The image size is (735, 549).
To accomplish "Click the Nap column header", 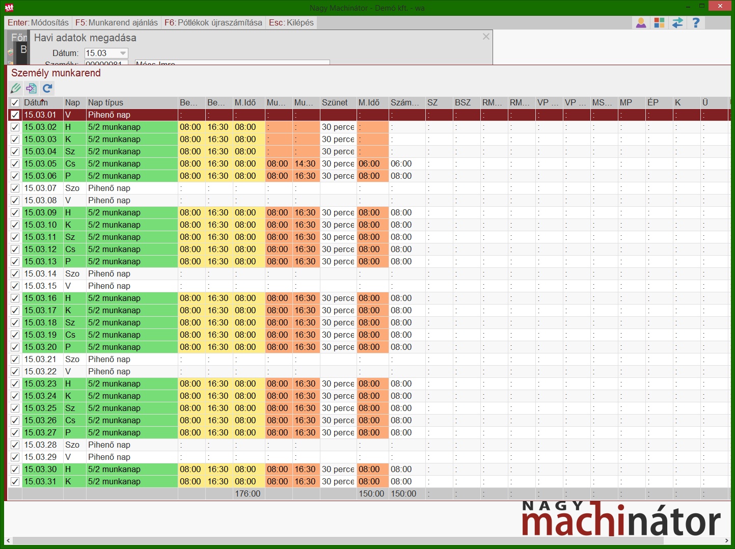I will point(74,102).
